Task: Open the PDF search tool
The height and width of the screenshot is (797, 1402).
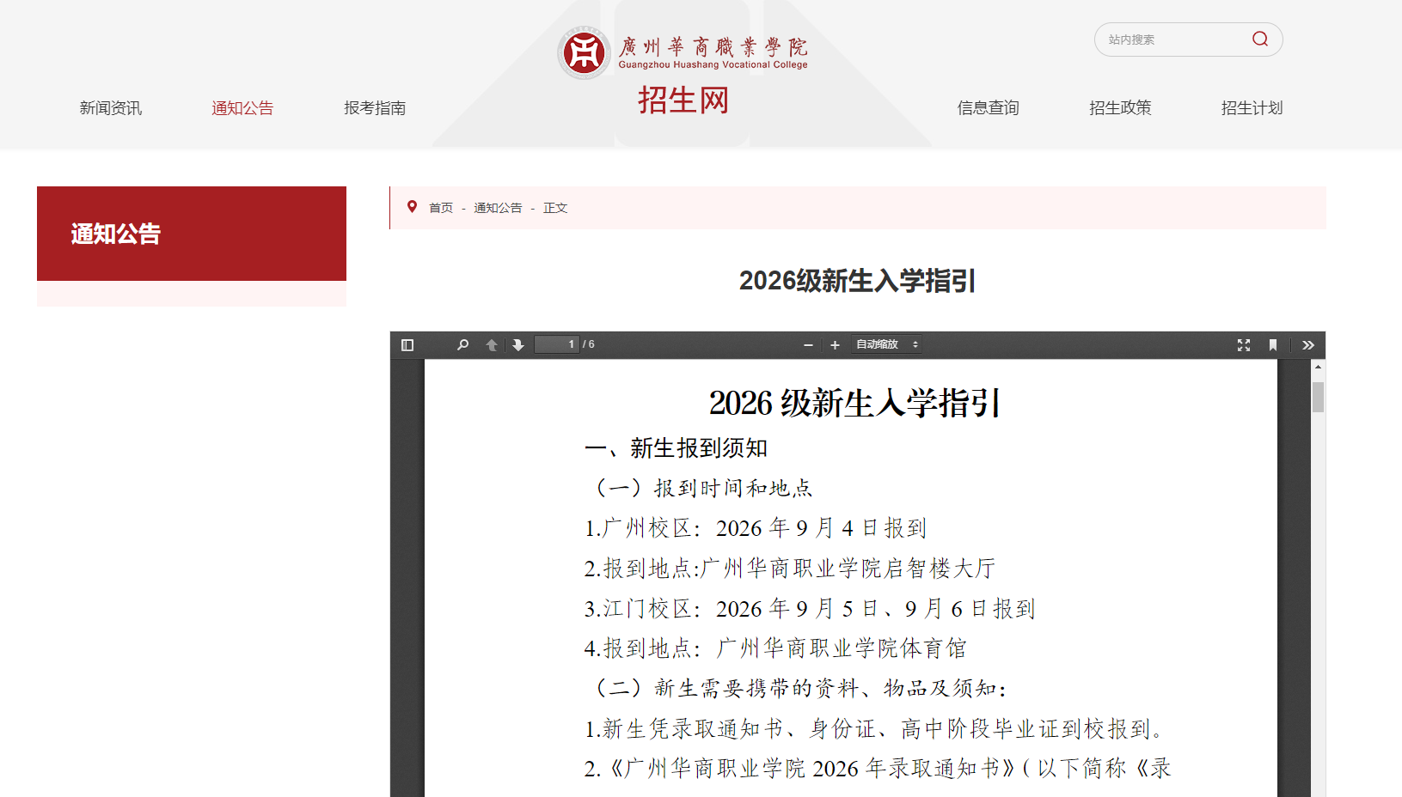Action: click(462, 344)
